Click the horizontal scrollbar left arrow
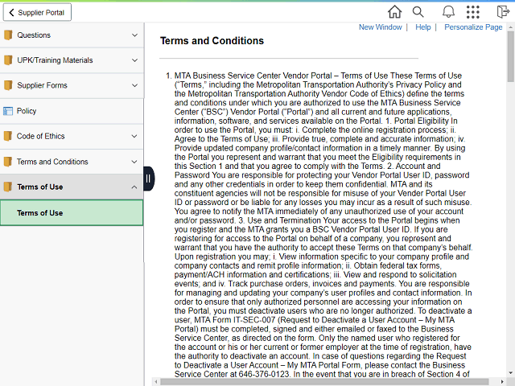 [156, 382]
